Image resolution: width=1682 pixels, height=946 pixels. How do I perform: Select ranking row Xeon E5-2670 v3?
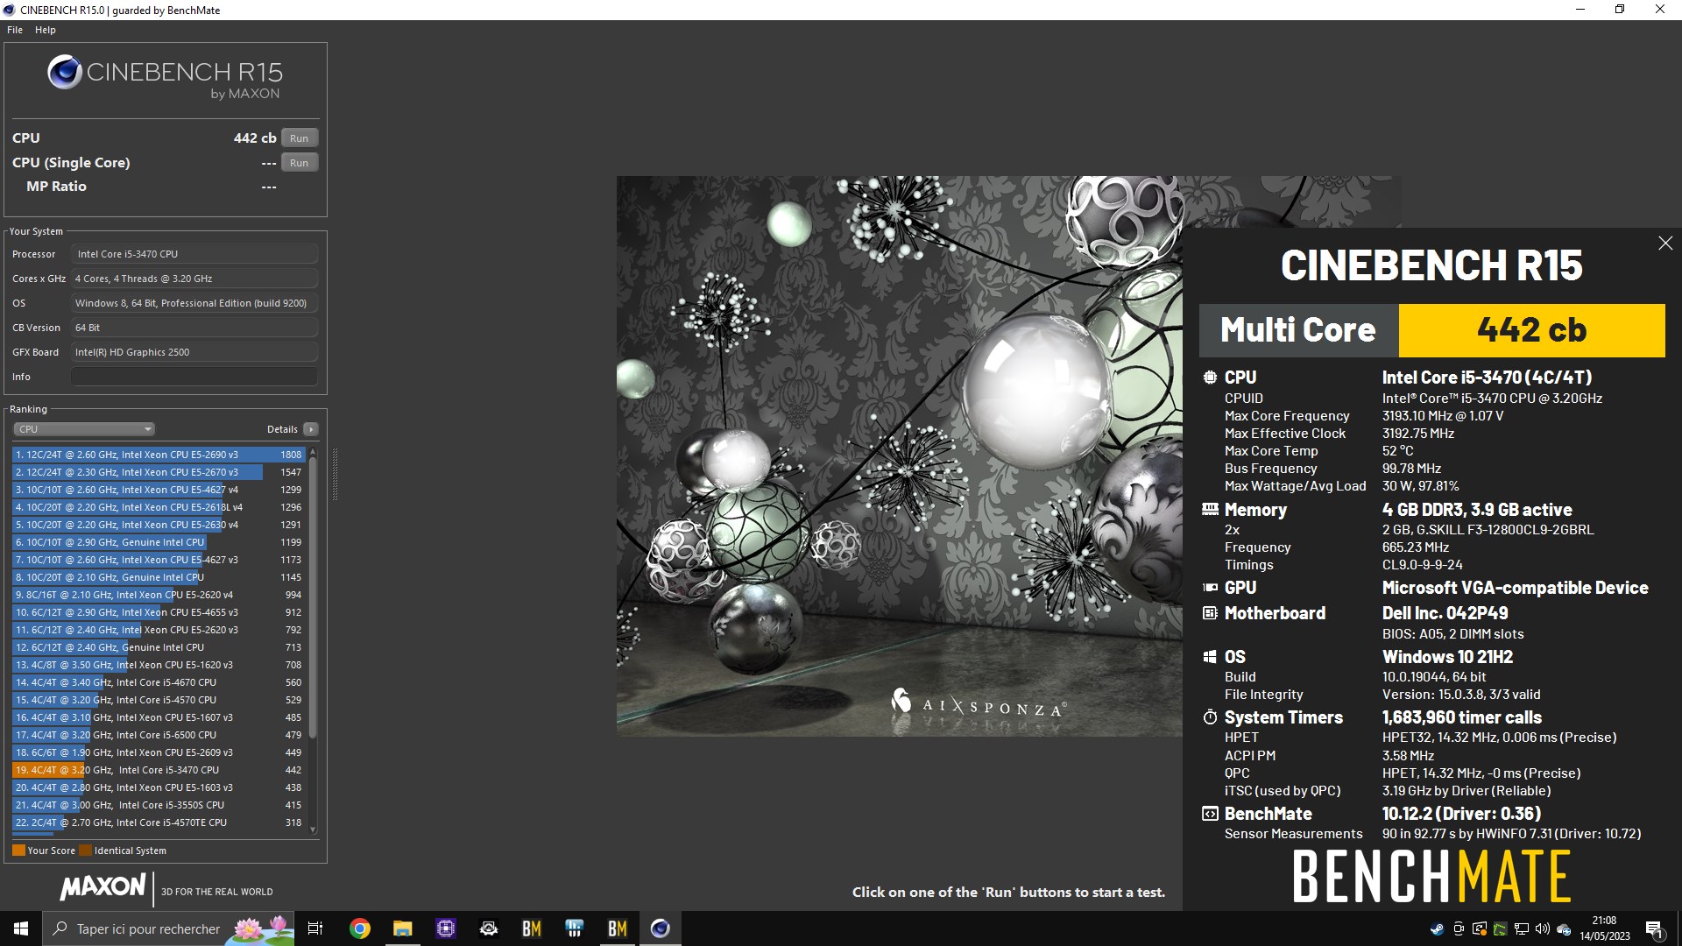click(159, 472)
